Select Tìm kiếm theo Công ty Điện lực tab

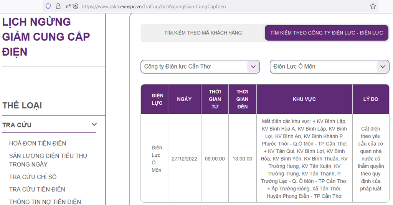[326, 33]
